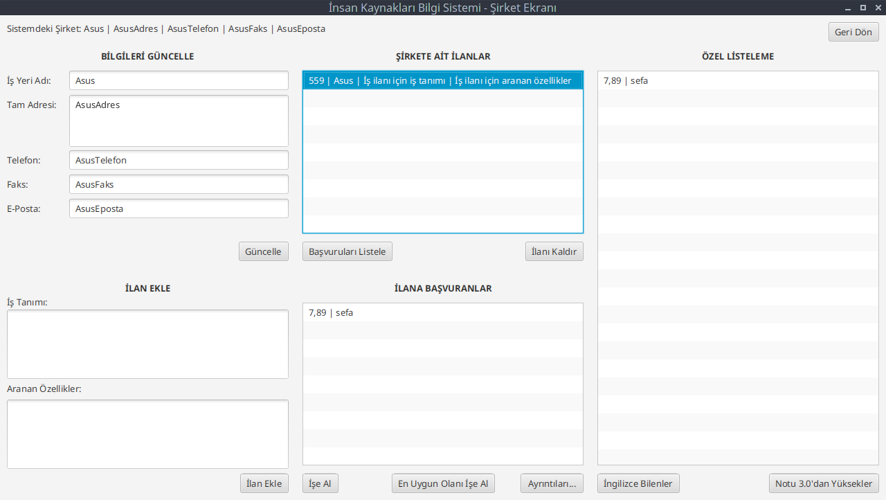Click into the İş Tanımı text area
The width and height of the screenshot is (886, 500).
click(147, 344)
